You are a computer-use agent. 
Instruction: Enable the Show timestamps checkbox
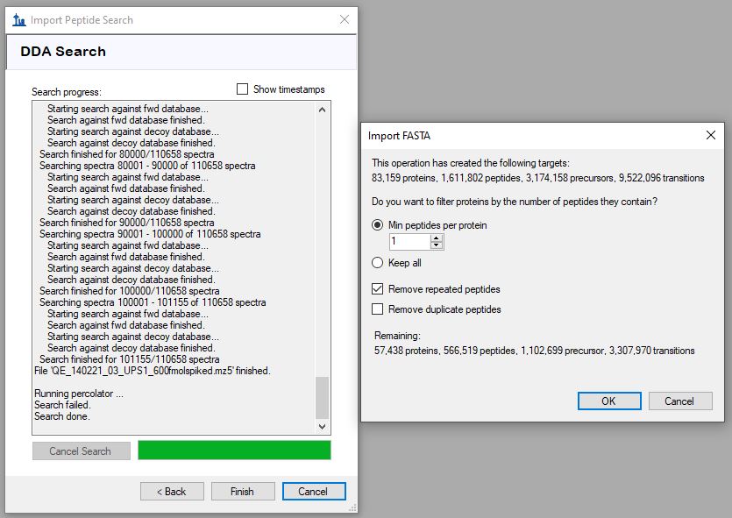tap(243, 89)
